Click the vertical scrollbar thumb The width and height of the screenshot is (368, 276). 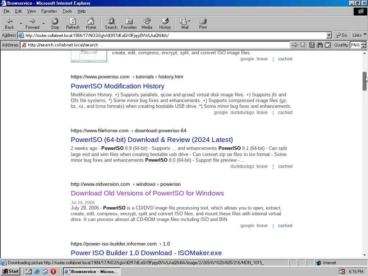tap(364, 81)
